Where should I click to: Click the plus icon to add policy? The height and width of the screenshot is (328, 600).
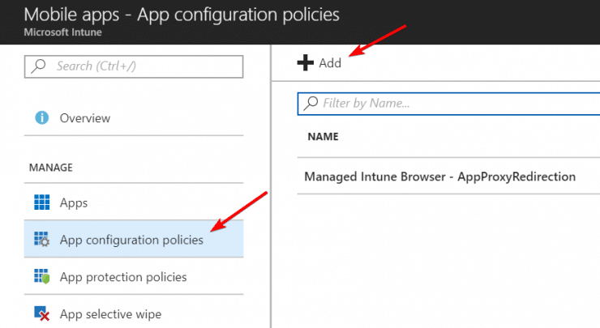(306, 63)
